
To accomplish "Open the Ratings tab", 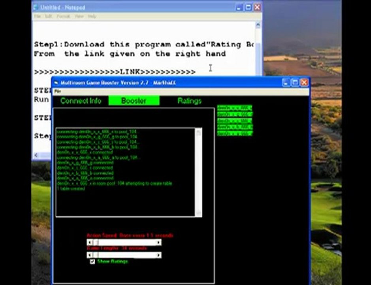I will coord(190,101).
